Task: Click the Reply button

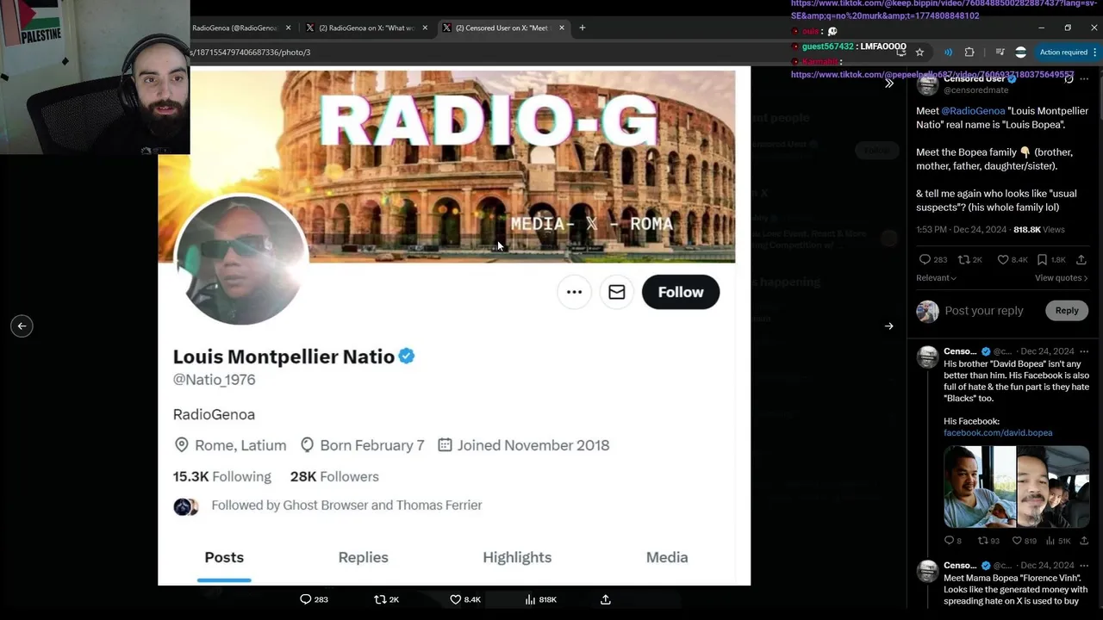Action: point(1067,311)
